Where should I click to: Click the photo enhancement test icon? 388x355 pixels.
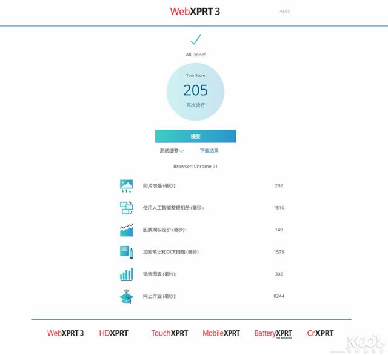127,186
